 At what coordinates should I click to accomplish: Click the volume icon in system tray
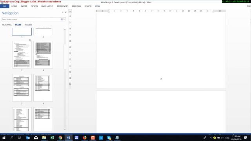[222, 137]
